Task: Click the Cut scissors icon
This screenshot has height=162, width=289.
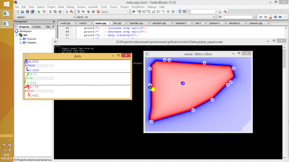Action: pos(50,12)
